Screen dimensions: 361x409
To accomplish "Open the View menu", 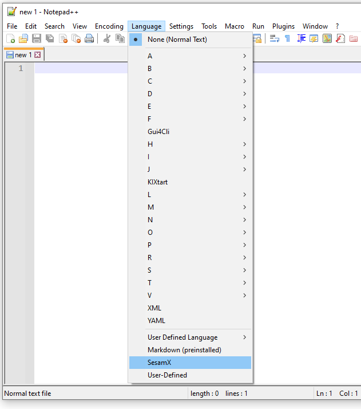I will [x=80, y=26].
